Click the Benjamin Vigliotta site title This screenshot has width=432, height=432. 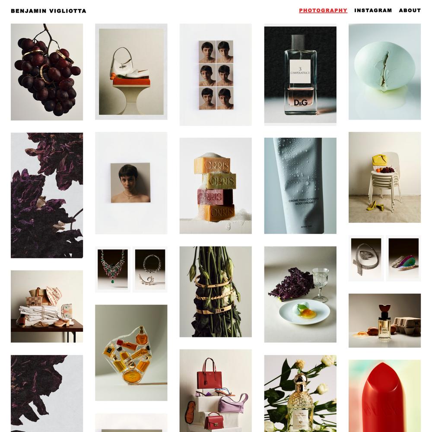coord(48,11)
